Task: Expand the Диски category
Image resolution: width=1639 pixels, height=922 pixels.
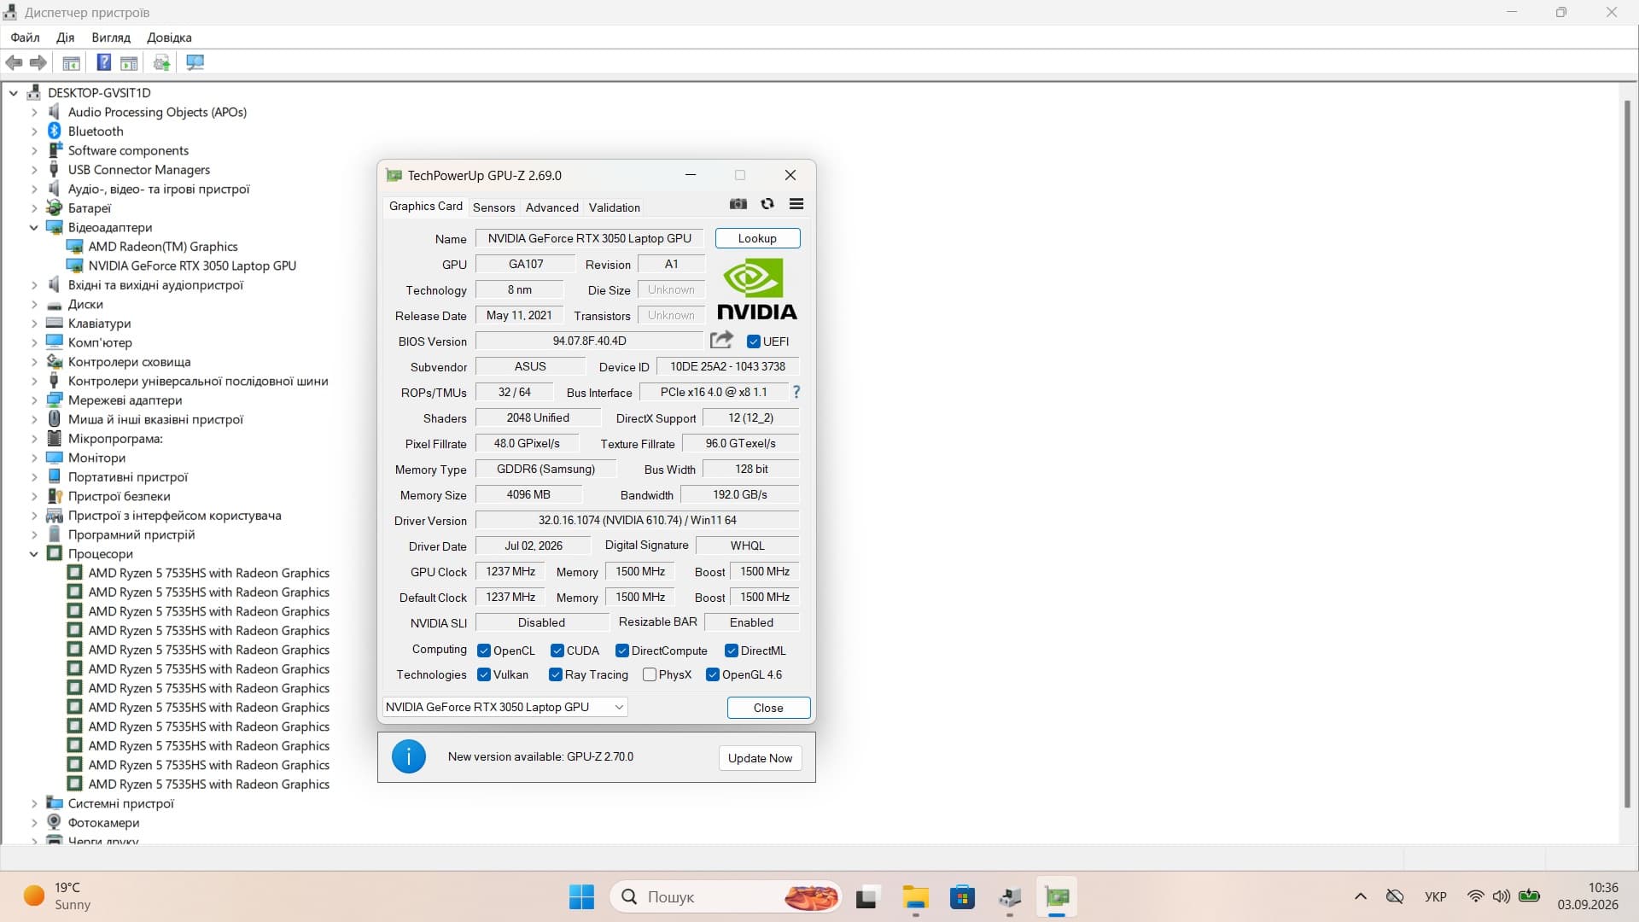Action: 34,305
